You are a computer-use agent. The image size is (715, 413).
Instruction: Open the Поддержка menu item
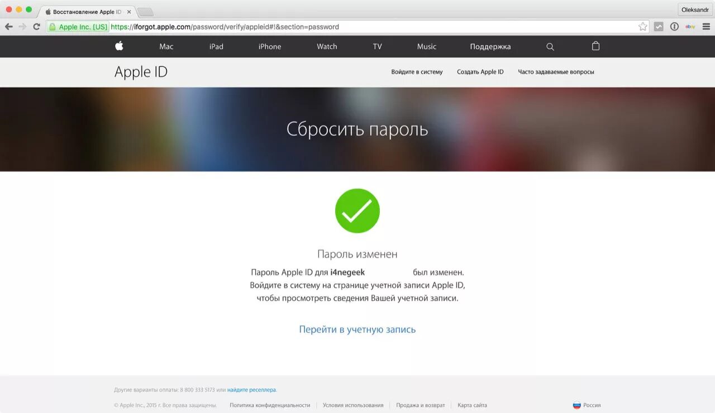490,47
